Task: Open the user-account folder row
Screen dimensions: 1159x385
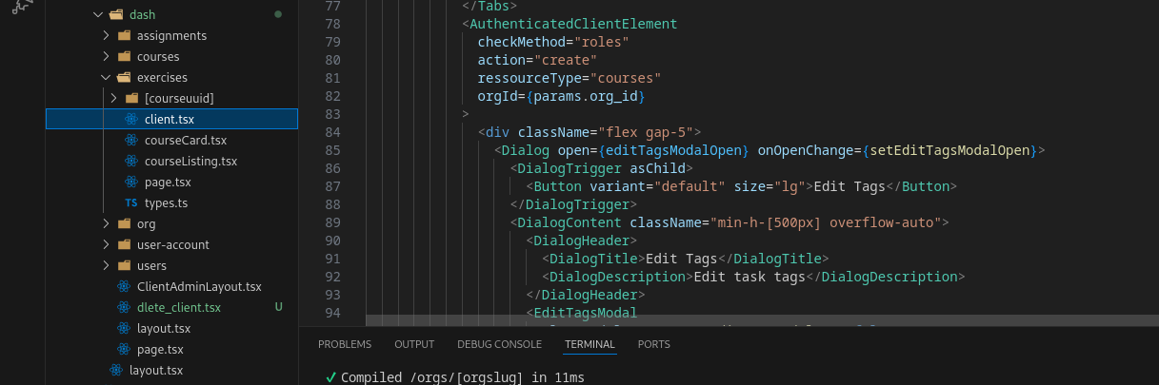Action: 171,245
